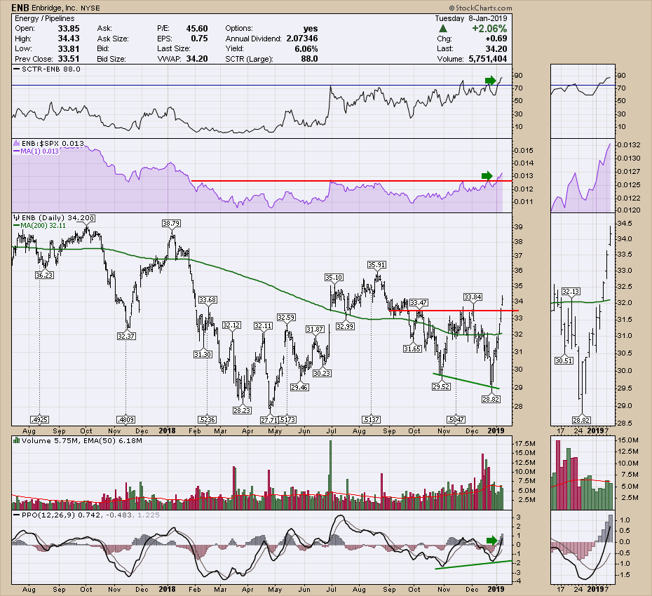The height and width of the screenshot is (596, 652).
Task: Click the 36.23 price label
Action: (x=44, y=276)
